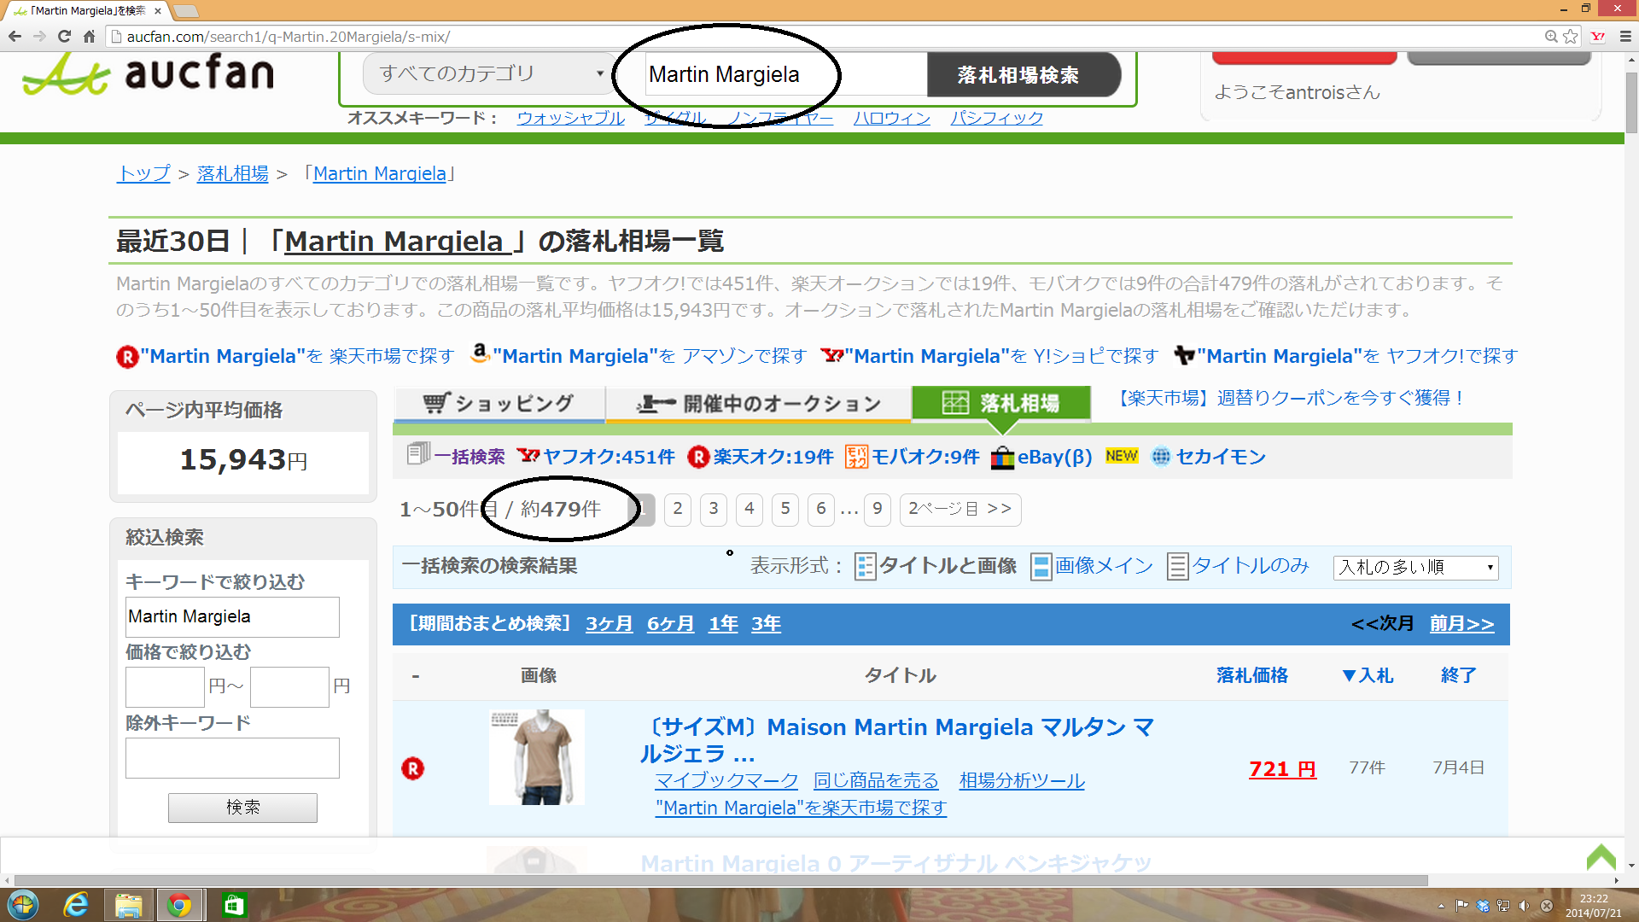Go to the browser home icon
This screenshot has height=922, width=1639.
pos(89,37)
